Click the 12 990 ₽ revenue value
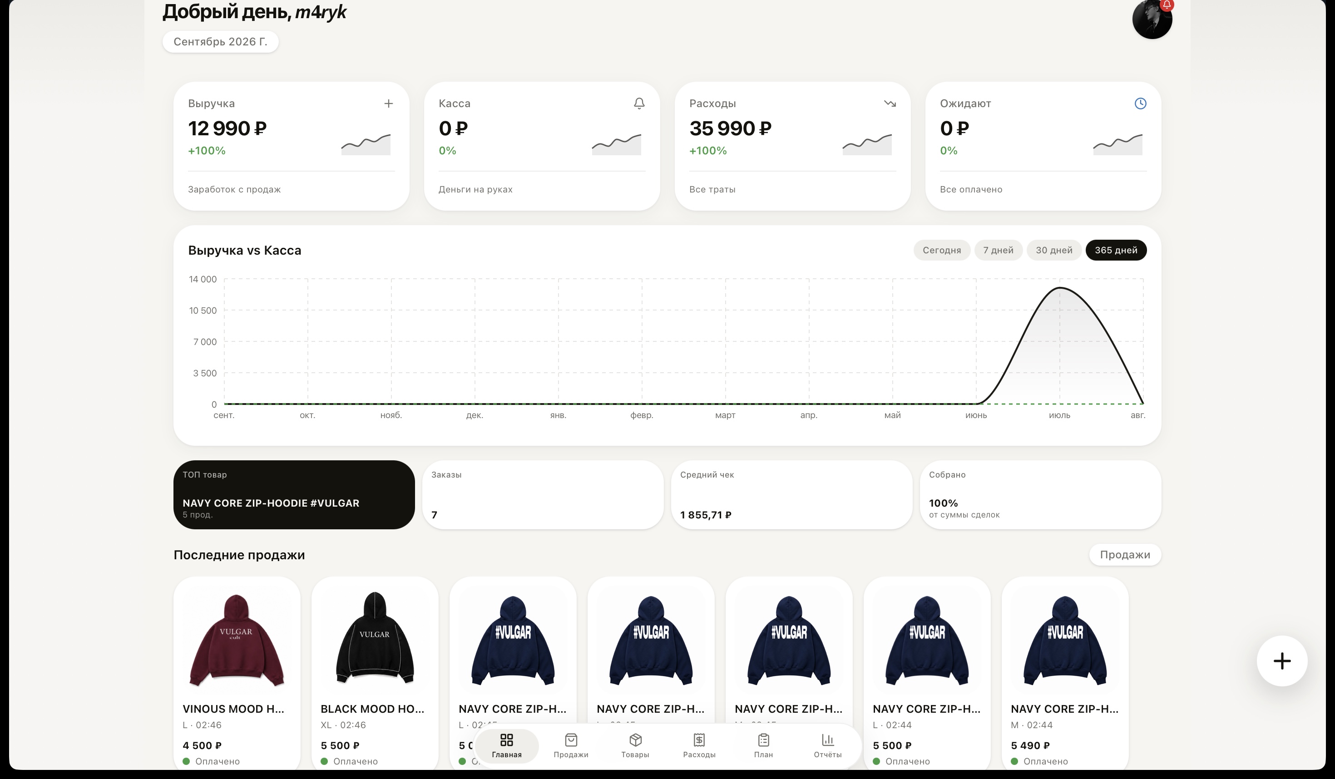Screen dimensions: 1335x779 (227, 128)
